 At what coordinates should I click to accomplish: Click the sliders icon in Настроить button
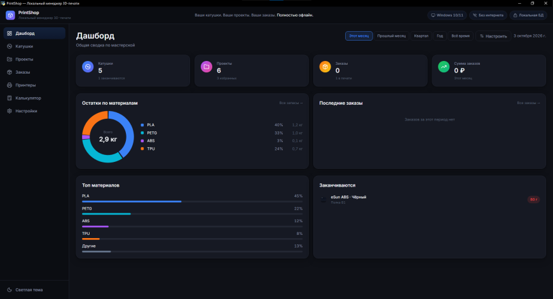482,36
